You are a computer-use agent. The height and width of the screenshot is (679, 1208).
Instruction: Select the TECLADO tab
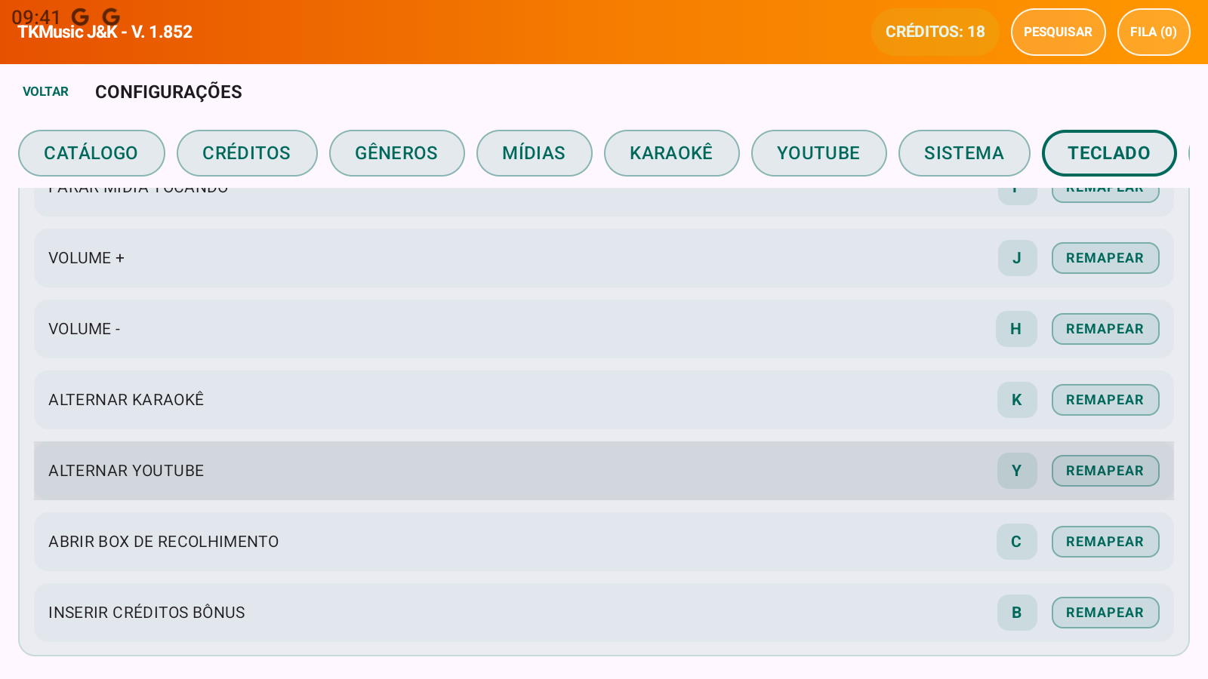pos(1109,153)
